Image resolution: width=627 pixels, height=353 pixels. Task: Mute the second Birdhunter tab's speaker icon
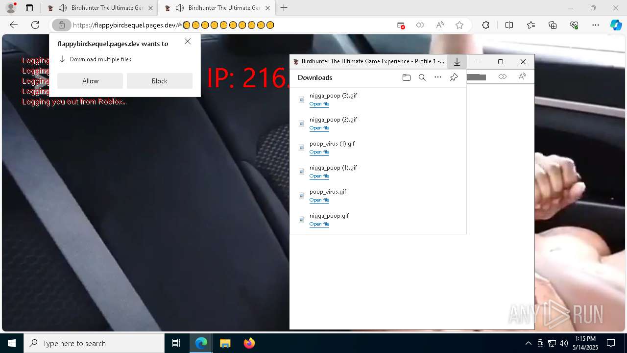(180, 8)
